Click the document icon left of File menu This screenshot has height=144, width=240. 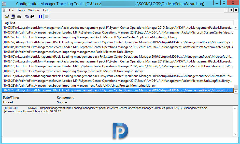click(5, 10)
